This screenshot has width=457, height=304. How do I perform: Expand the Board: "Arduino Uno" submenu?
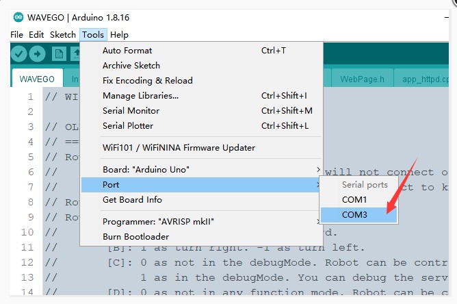(x=202, y=170)
